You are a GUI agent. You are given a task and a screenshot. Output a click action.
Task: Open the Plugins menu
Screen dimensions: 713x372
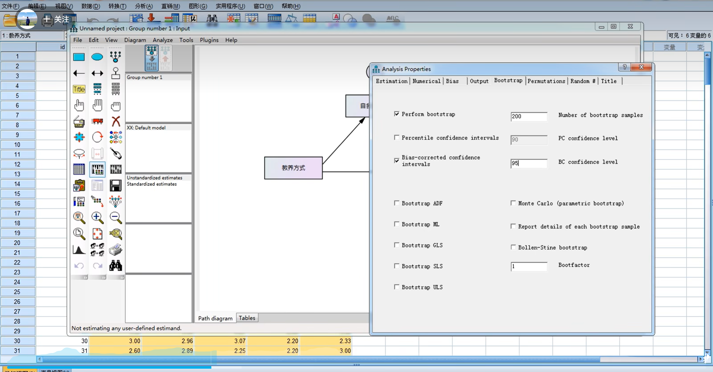click(x=209, y=40)
